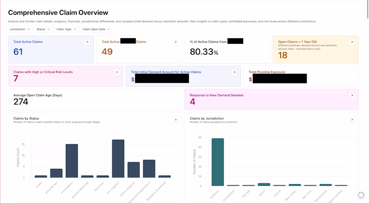Click the high risk claims value 7
Screen dimensions: 369x203
[x=16, y=79]
